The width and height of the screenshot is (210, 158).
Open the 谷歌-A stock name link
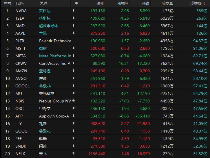(x=45, y=86)
